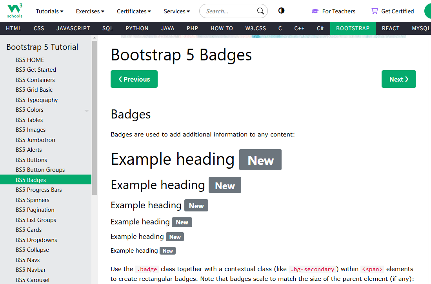
Task: Go to the JAVASCRIPT topic tab
Action: tap(73, 28)
